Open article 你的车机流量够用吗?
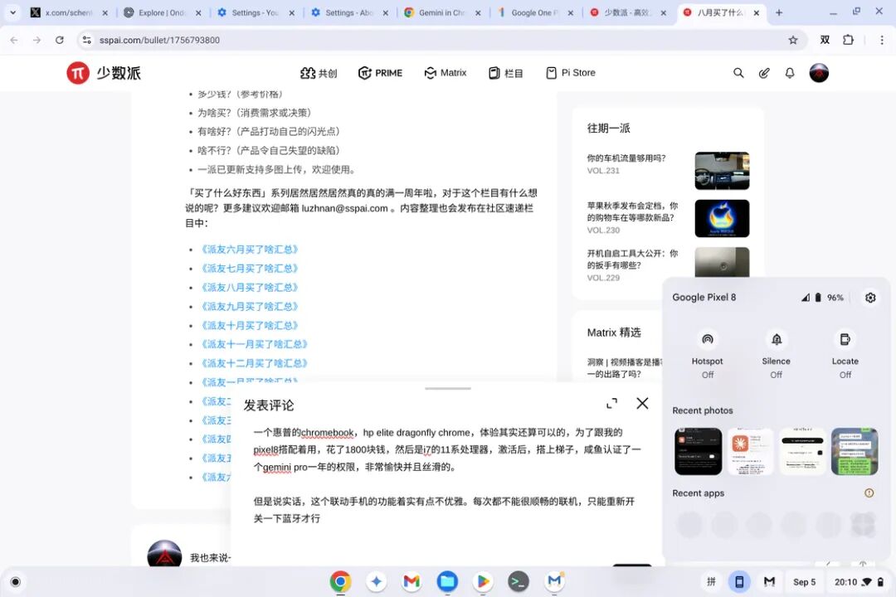This screenshot has width=896, height=597. [626, 158]
